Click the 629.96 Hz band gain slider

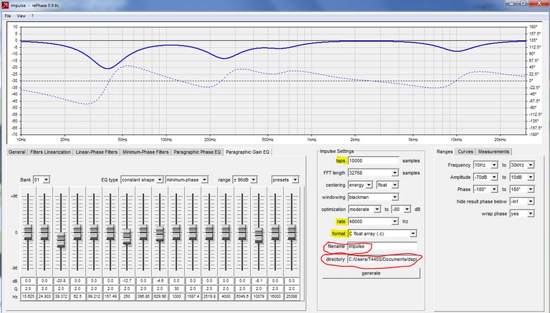160,234
